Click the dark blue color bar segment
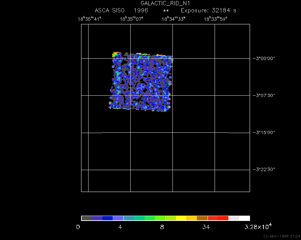Screen dimensions: 301x240 (108, 218)
